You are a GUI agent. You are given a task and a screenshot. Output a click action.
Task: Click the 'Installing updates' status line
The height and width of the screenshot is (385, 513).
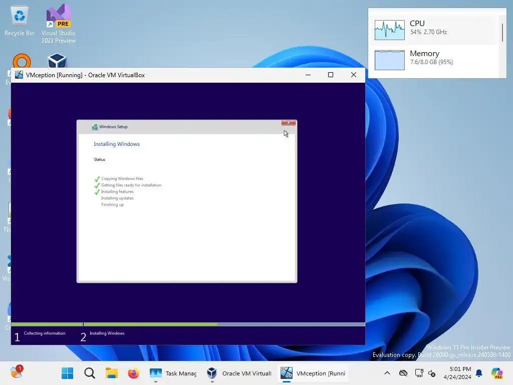coord(117,199)
